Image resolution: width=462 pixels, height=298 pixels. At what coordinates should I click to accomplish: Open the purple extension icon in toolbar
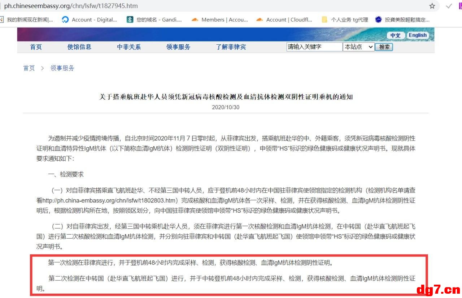460,6
